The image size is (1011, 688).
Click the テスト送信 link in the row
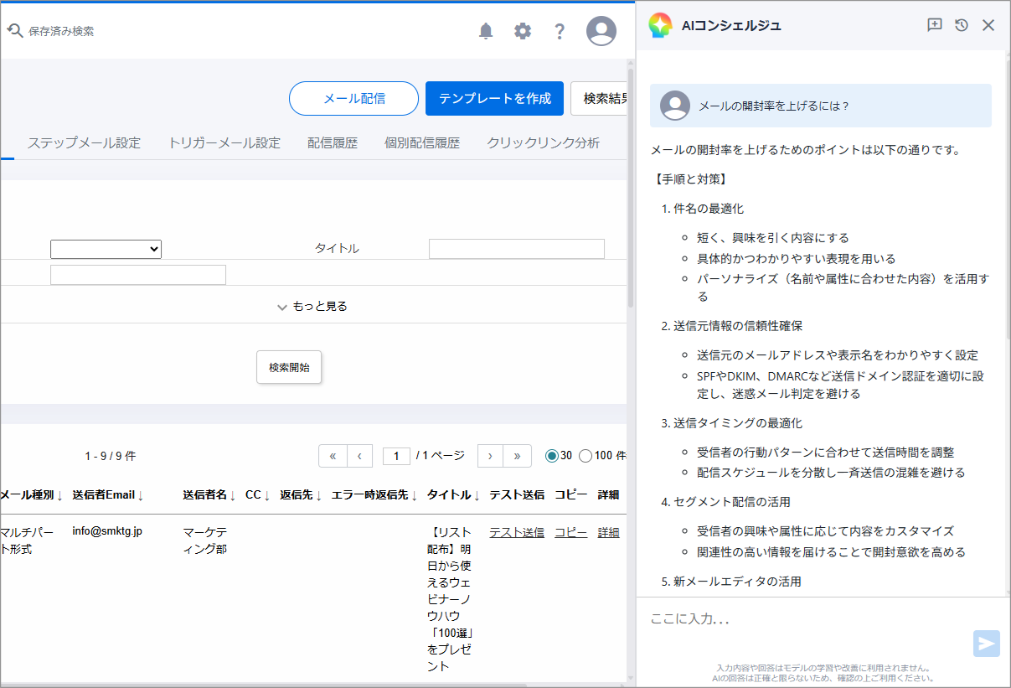517,532
